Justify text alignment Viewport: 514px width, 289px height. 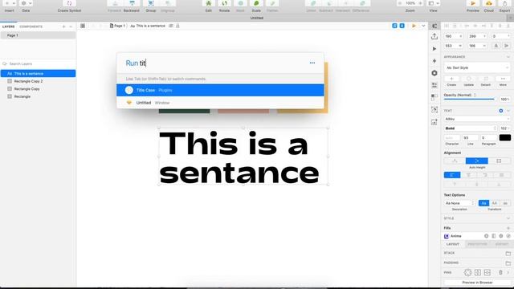click(x=501, y=175)
